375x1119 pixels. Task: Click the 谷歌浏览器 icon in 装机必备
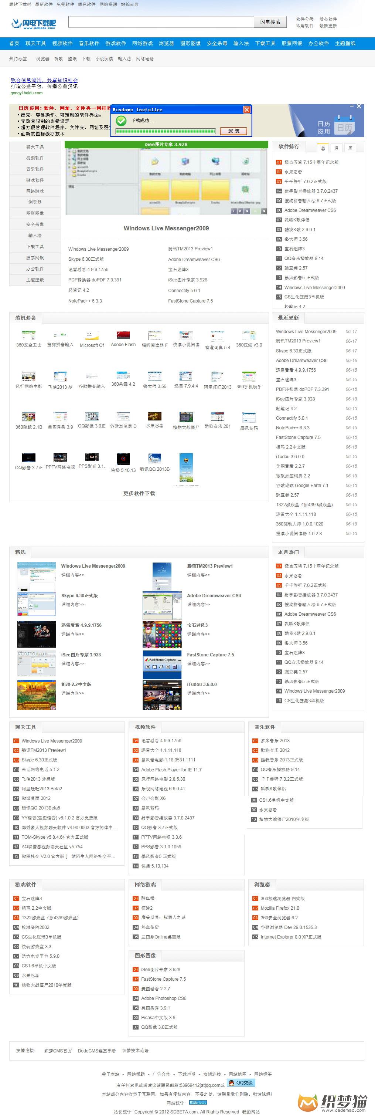pos(123,417)
